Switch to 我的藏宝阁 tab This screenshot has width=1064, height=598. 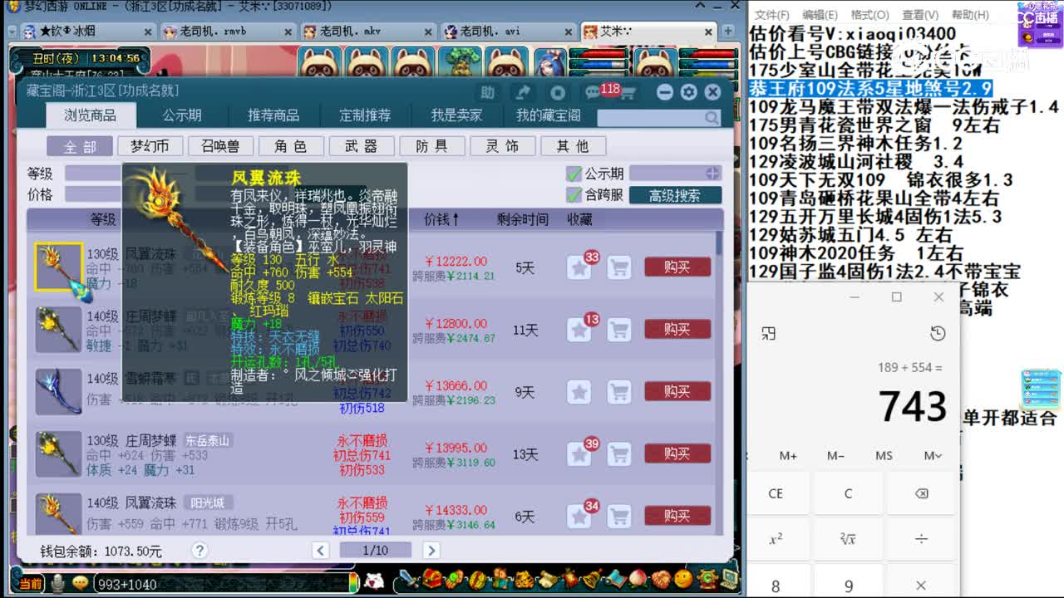548,115
